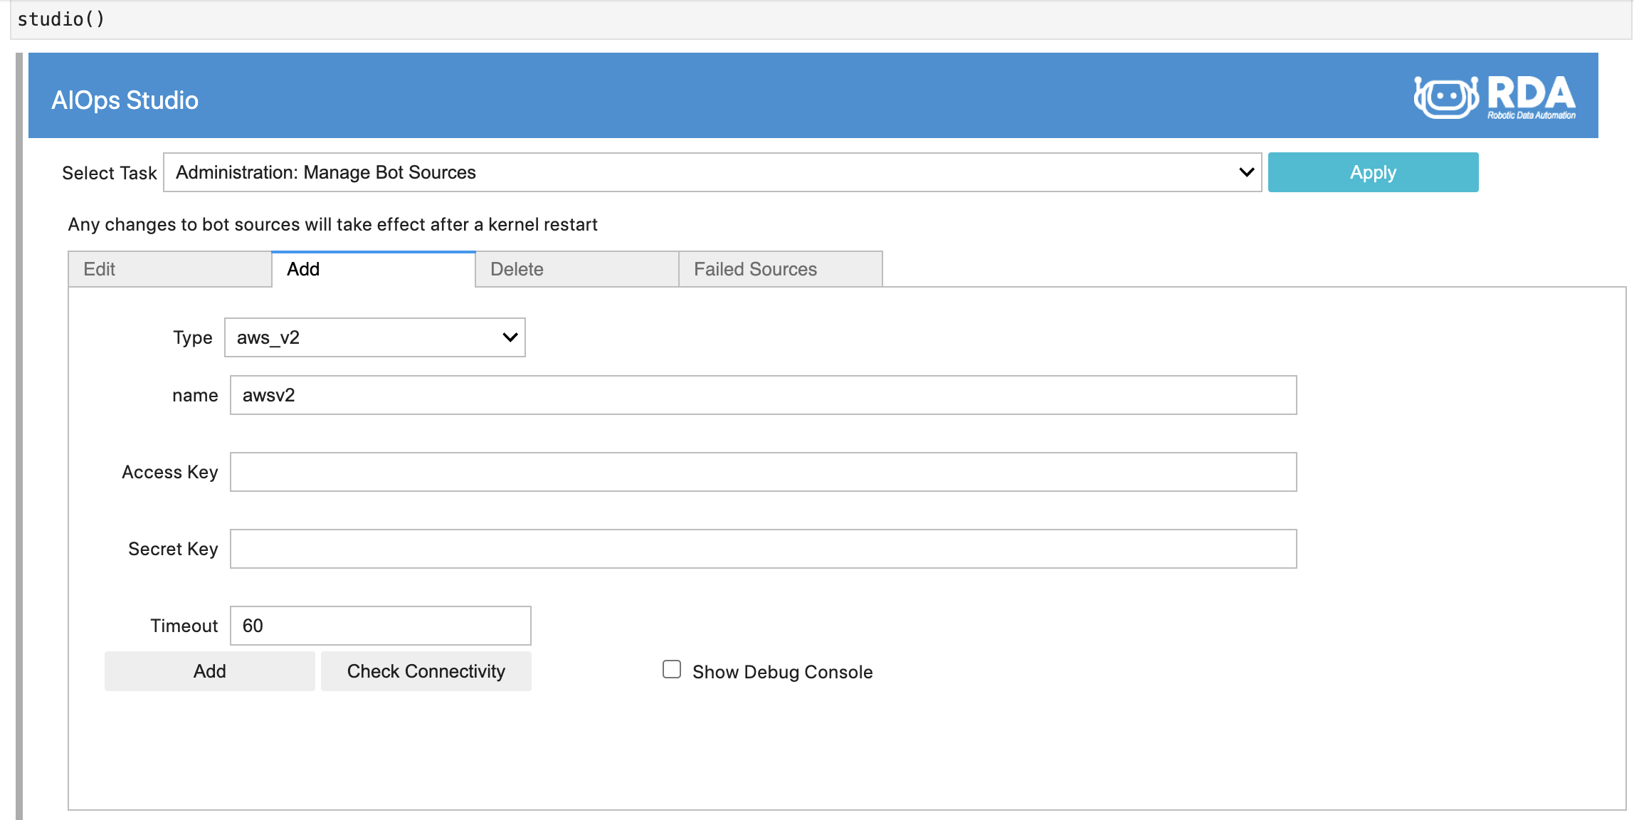The image size is (1634, 820).
Task: Click into the Access Key field
Action: [x=763, y=472]
